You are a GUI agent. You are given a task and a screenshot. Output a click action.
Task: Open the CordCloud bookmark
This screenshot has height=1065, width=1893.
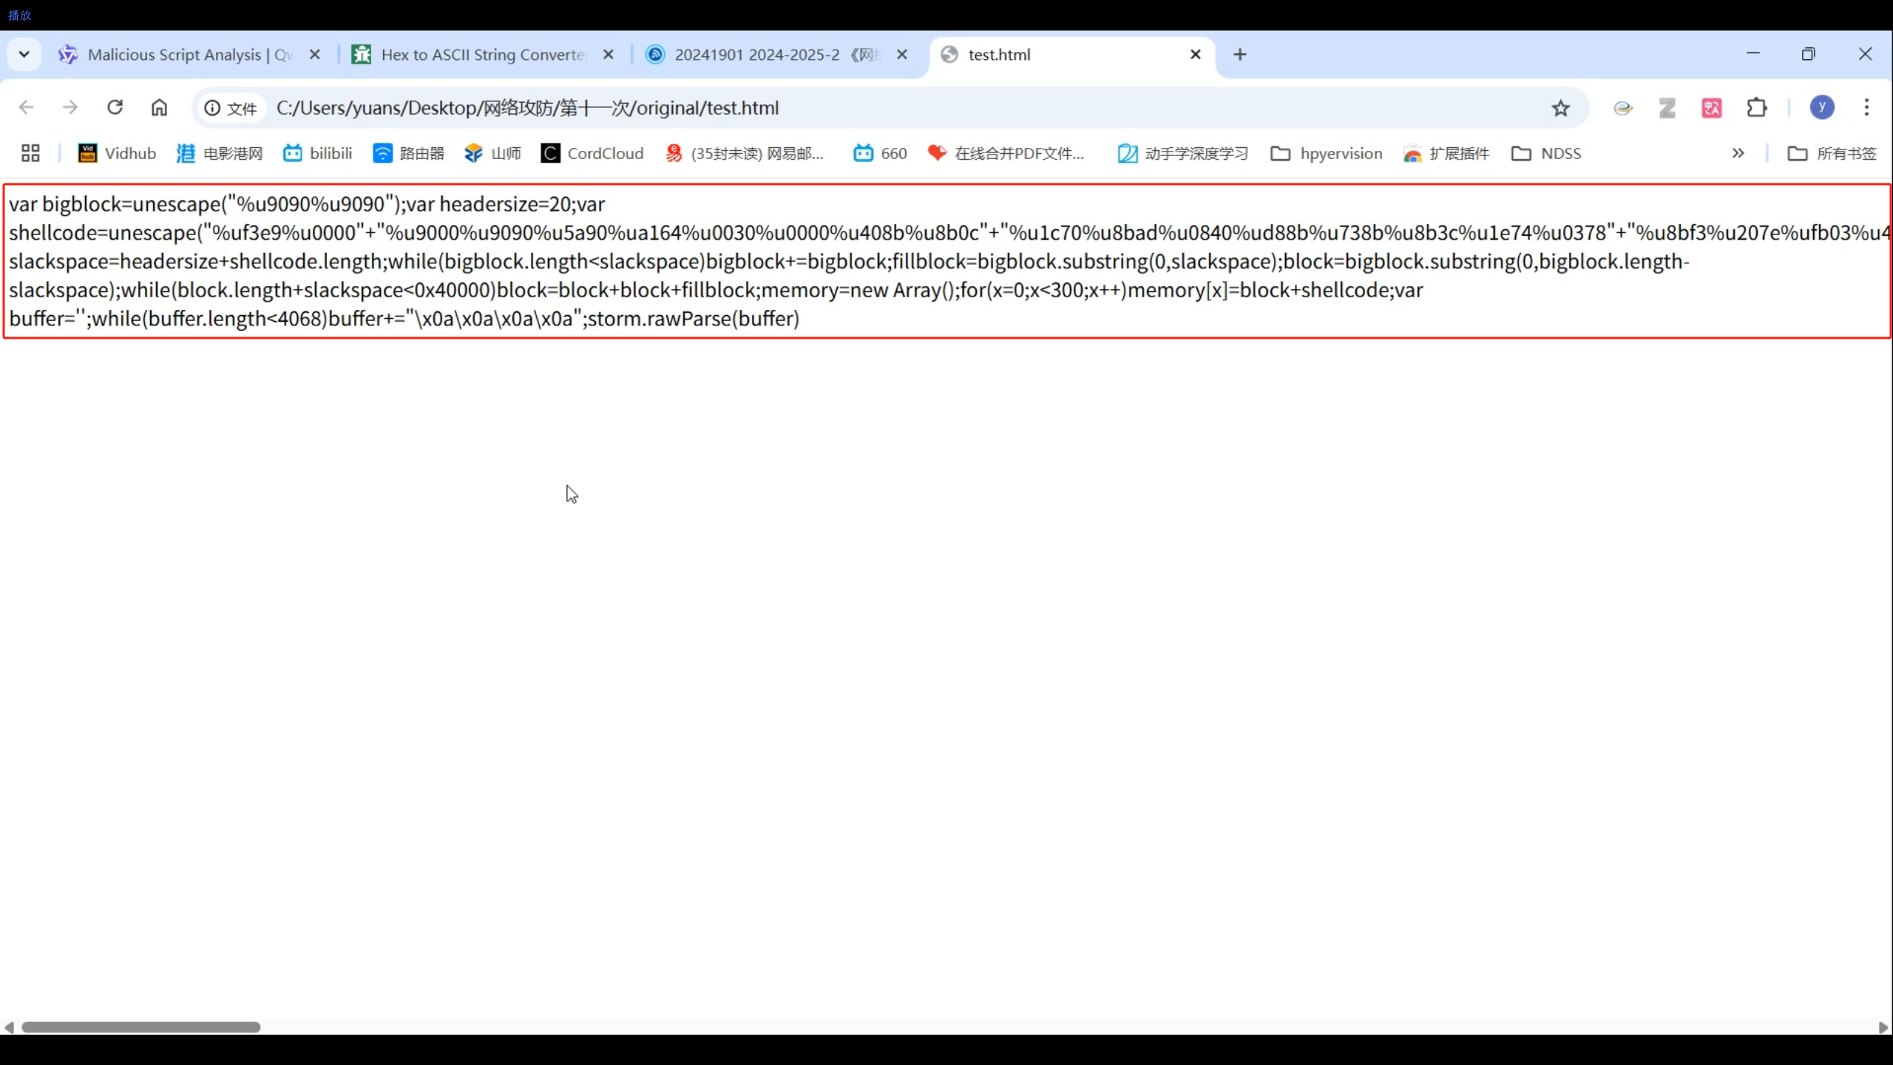point(592,153)
